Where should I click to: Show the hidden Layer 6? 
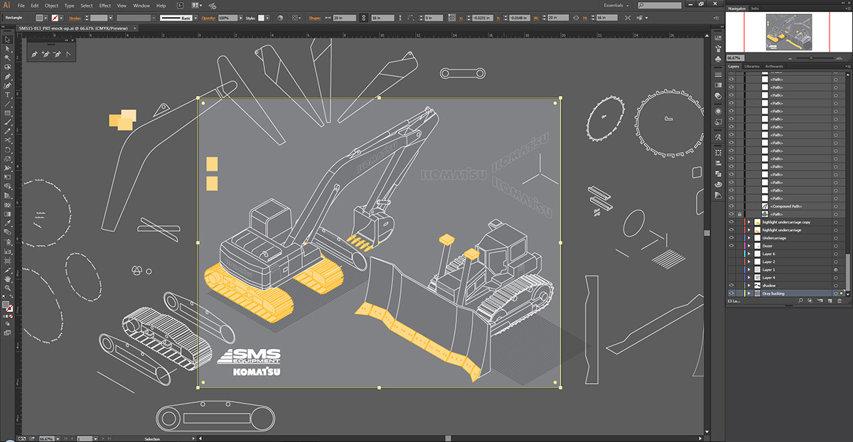731,254
